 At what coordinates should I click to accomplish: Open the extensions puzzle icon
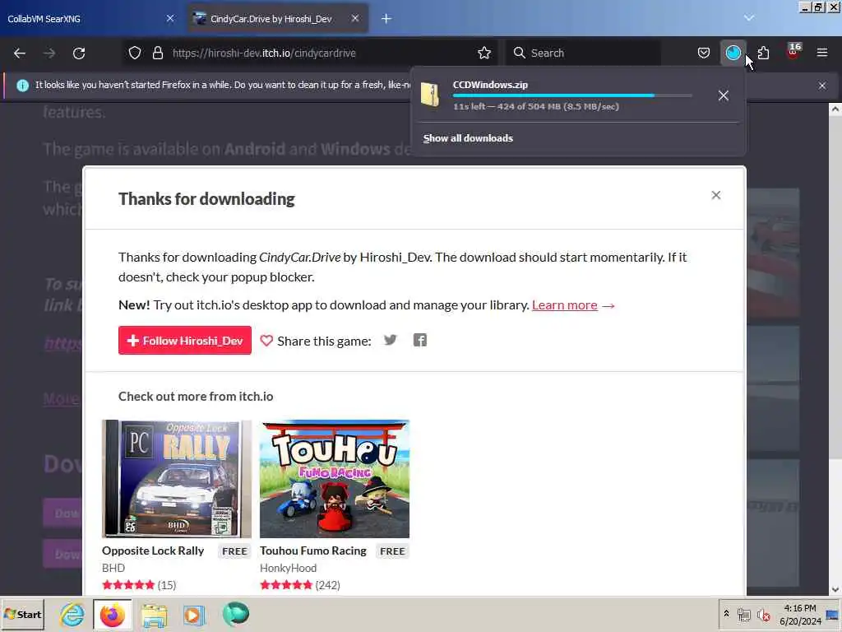763,53
